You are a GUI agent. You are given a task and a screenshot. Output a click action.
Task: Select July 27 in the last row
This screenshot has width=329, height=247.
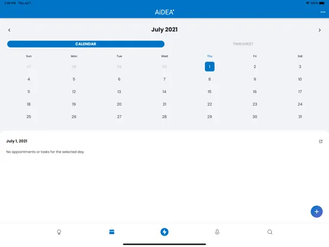click(119, 116)
